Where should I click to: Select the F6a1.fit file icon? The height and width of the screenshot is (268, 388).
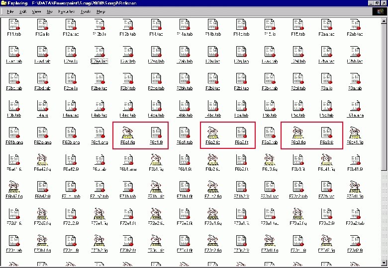[x=156, y=133]
